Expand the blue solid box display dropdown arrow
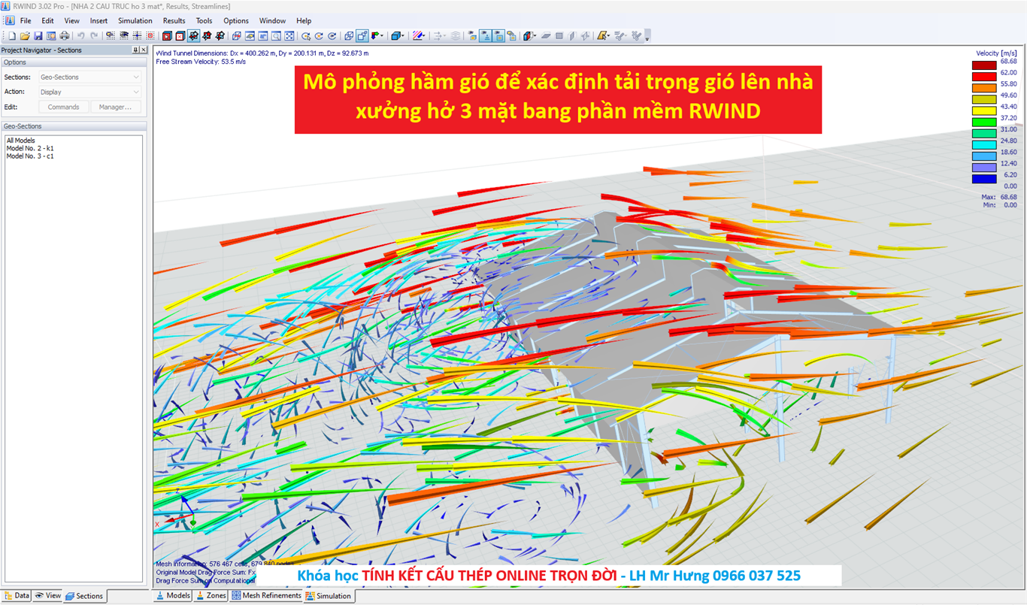This screenshot has height=605, width=1027. point(404,35)
